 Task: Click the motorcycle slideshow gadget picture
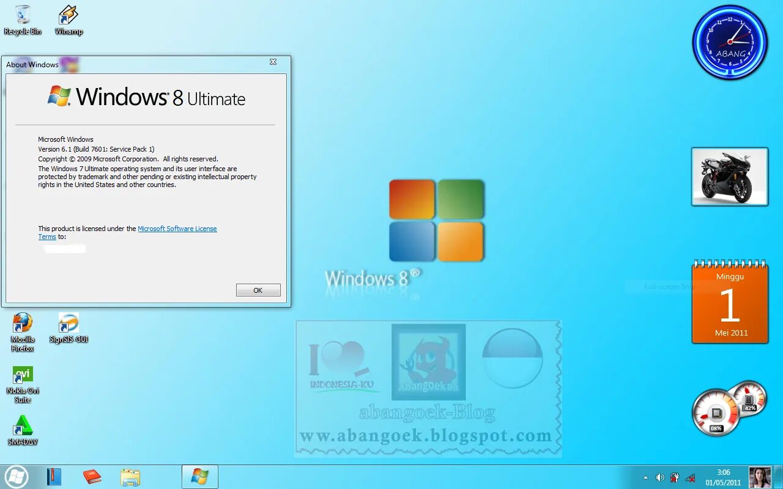[x=730, y=177]
